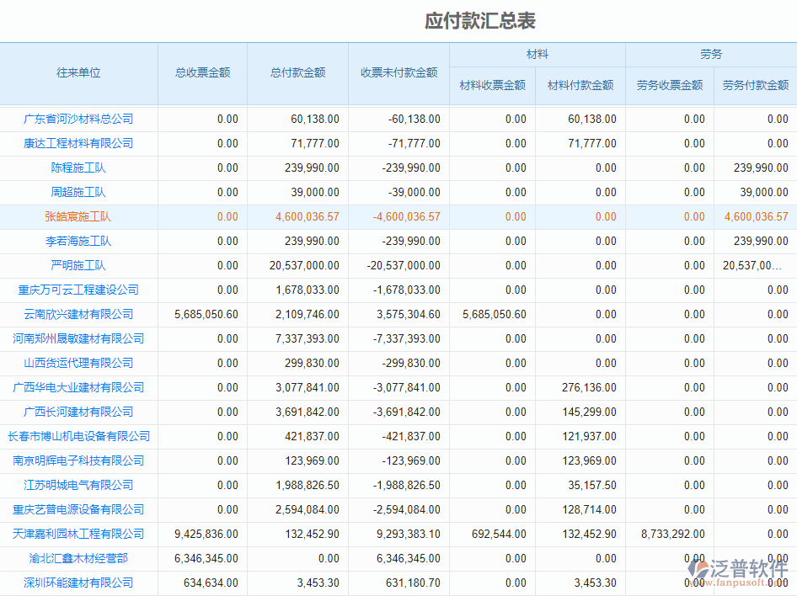797x596 pixels.
Task: Open 广东省河沙材料总公司 company link
Action: [78, 119]
